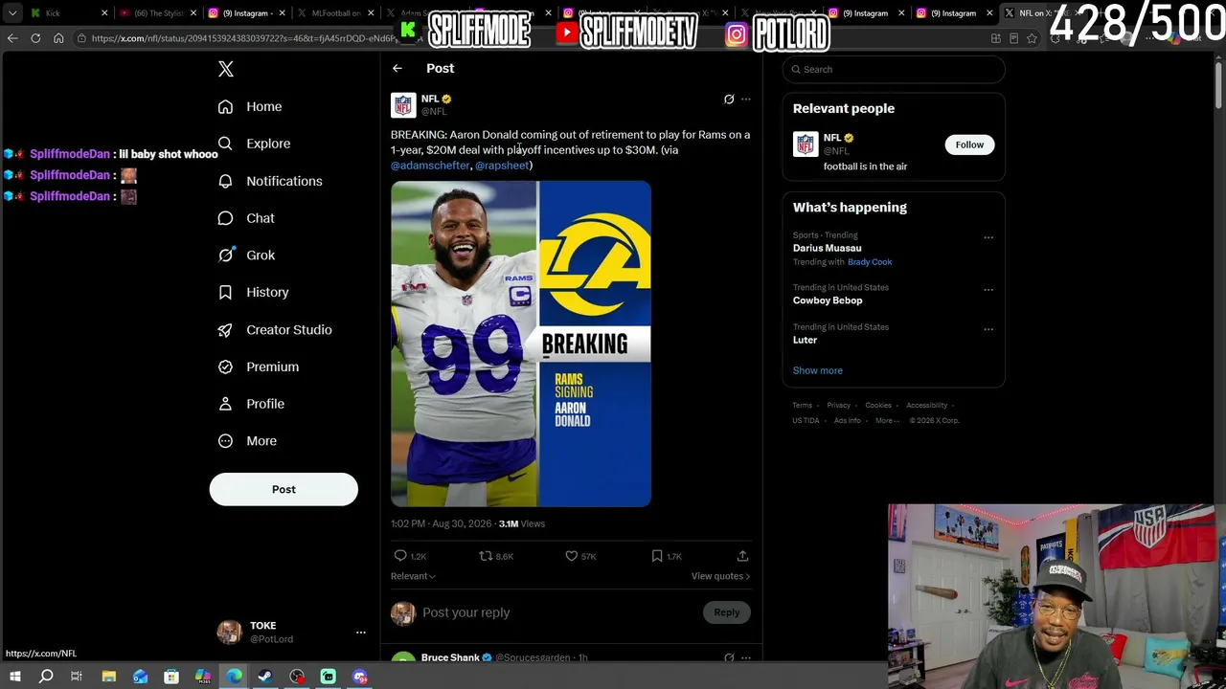This screenshot has width=1226, height=689.
Task: Click the white Post button in the sidebar
Action: click(284, 489)
